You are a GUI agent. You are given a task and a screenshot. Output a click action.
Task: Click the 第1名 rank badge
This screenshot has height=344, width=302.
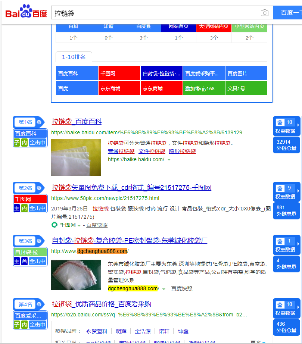(25, 122)
